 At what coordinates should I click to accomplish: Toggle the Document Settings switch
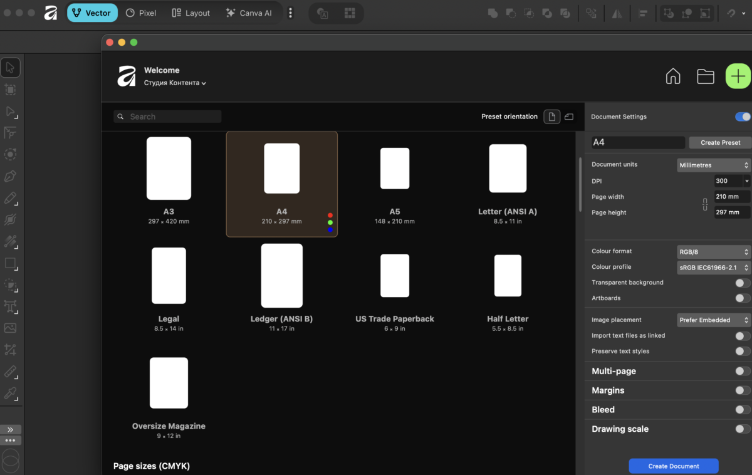[x=743, y=117]
